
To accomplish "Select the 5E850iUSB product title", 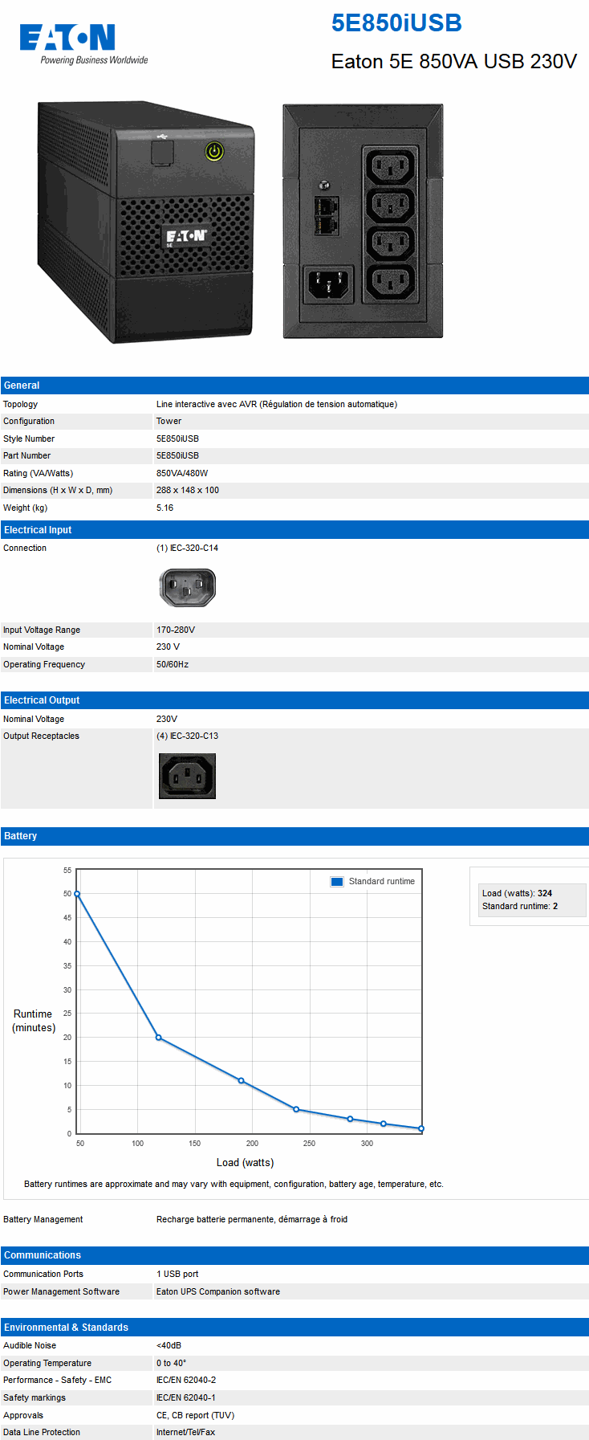I will [396, 23].
